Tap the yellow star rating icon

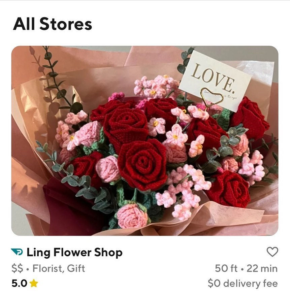pos(34,283)
